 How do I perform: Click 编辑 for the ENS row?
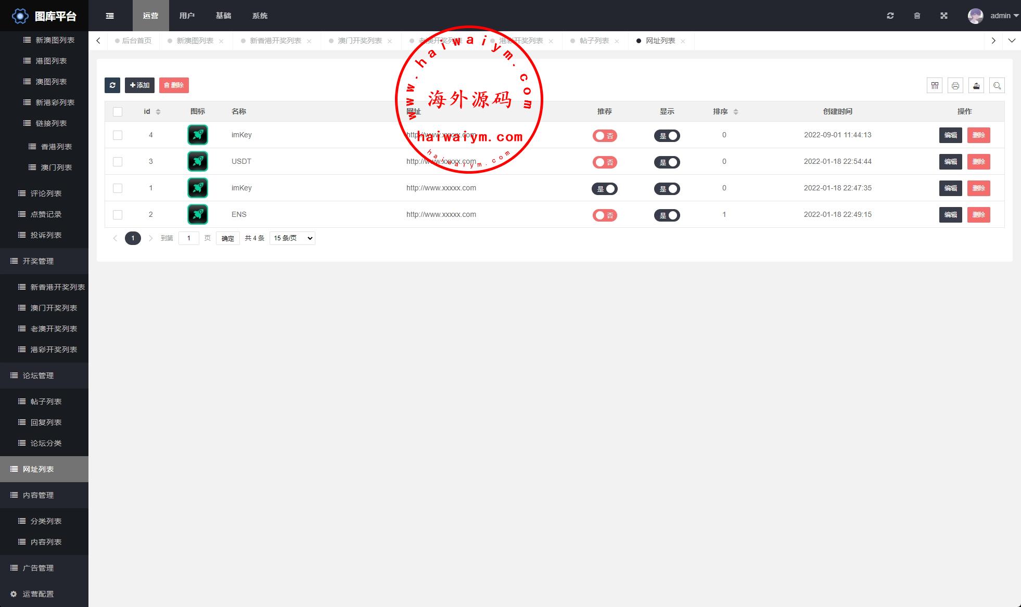click(950, 215)
